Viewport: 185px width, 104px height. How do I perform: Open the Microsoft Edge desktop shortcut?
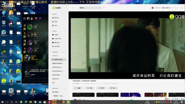4,73
